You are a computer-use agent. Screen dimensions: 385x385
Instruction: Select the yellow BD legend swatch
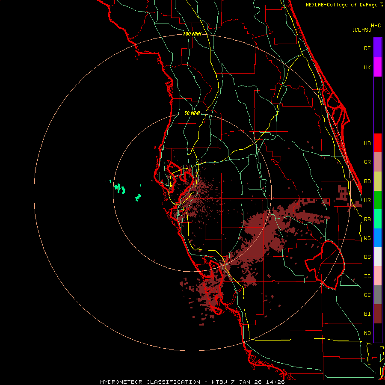[x=378, y=181]
